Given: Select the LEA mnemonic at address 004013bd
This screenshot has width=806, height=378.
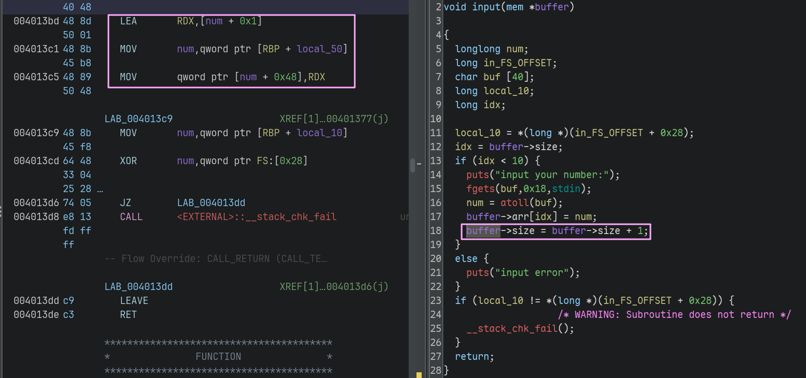Looking at the screenshot, I should (128, 21).
